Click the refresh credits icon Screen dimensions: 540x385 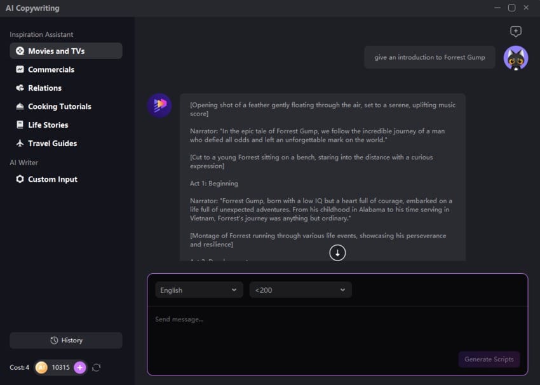96,367
